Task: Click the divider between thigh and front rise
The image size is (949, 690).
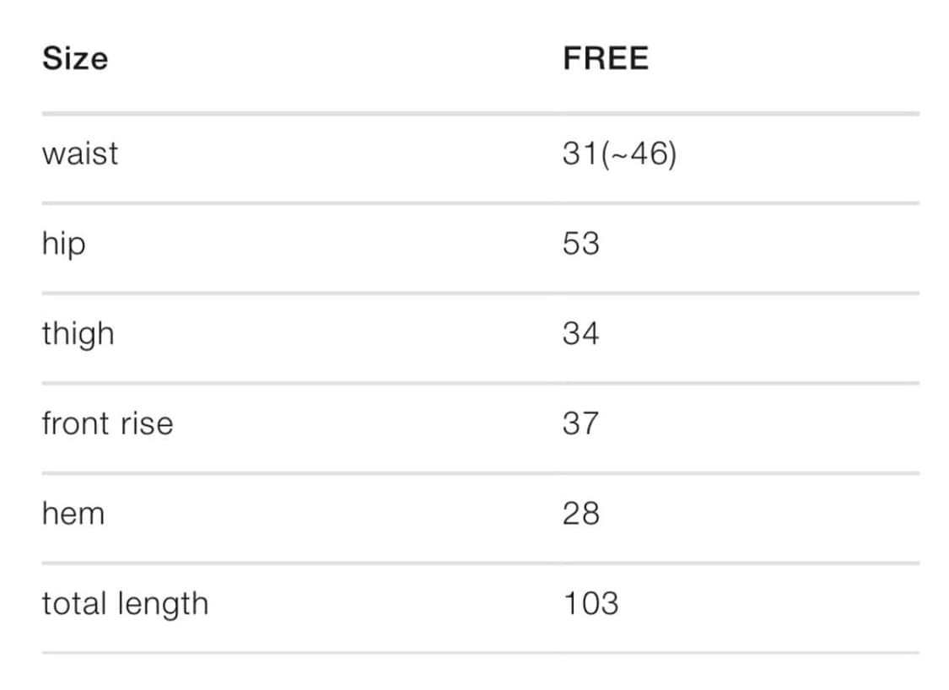Action: point(480,382)
